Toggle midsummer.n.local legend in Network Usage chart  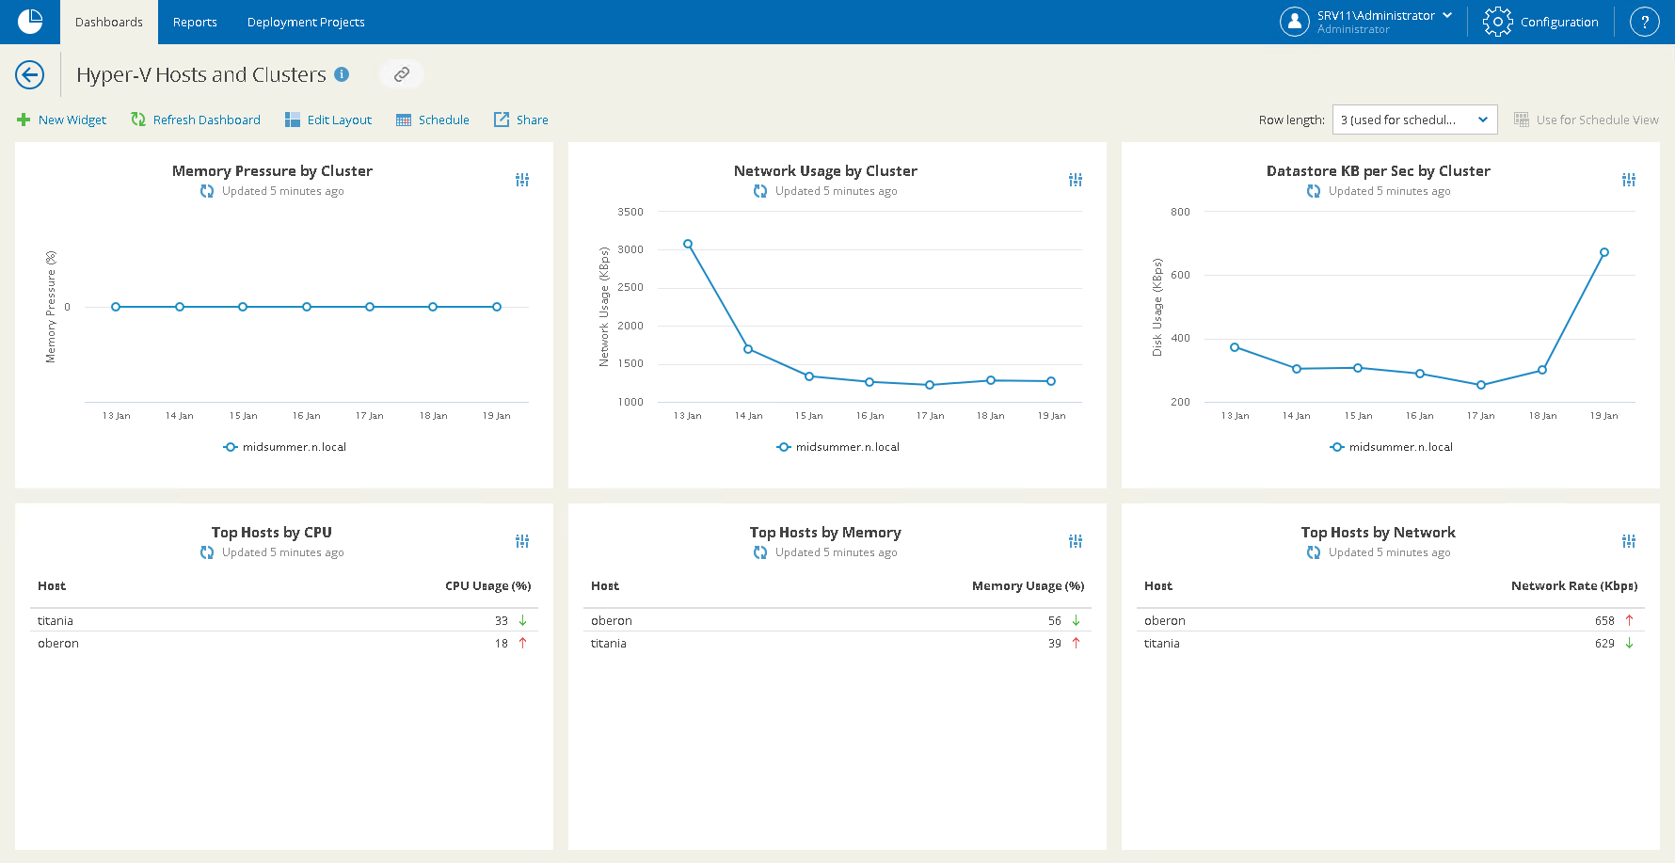838,447
